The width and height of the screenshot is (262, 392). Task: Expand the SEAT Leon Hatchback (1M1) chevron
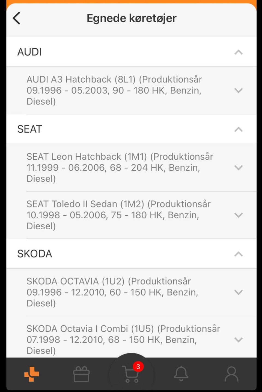(239, 168)
